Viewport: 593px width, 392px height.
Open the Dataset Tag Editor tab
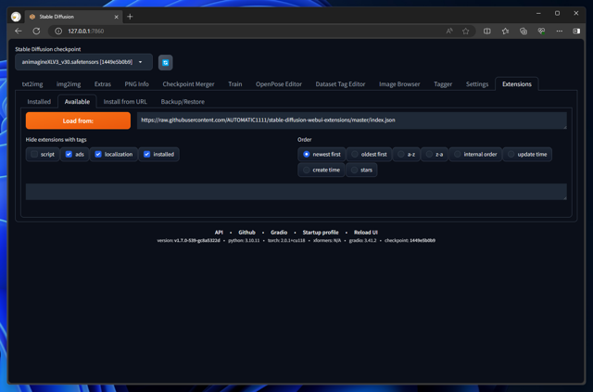[340, 84]
